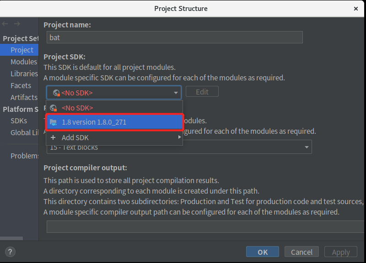Image resolution: width=366 pixels, height=263 pixels.
Task: Go to Facets section
Action: point(21,85)
